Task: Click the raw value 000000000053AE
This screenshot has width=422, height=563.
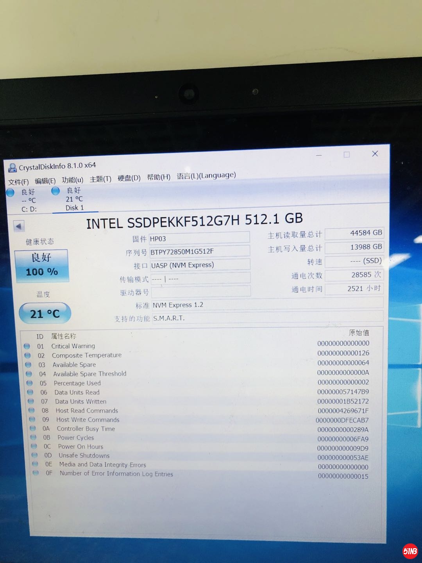Action: [x=343, y=457]
